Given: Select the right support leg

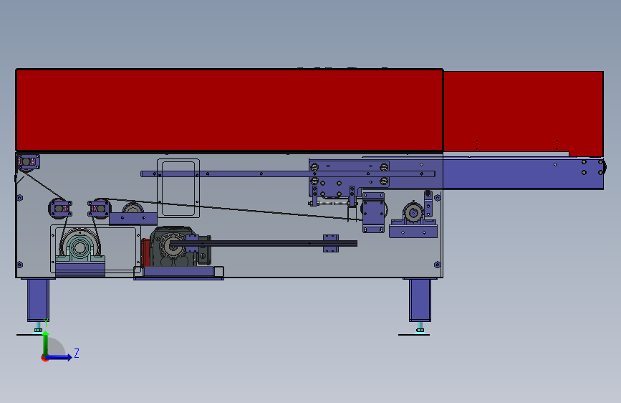Looking at the screenshot, I should pos(420,300).
